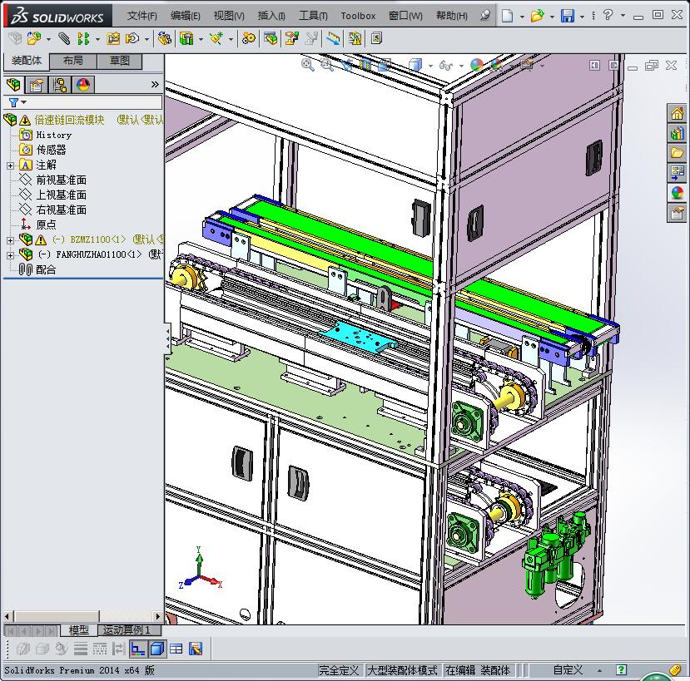Click the New document icon
Screen dimensions: 690x681
point(508,16)
